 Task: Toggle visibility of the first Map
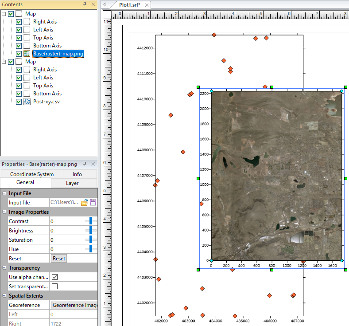click(x=11, y=14)
